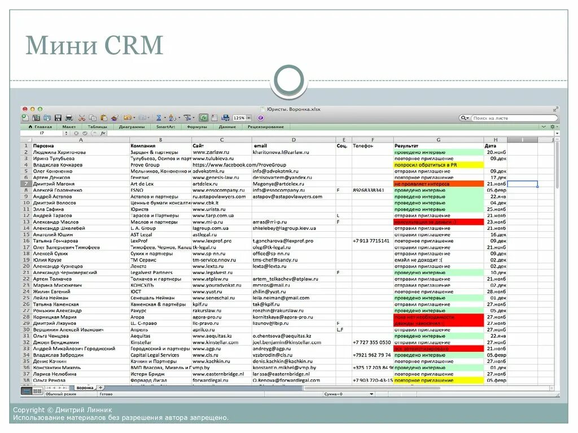
Task: Open the Рецензирование ribbon tab
Action: pyautogui.click(x=266, y=127)
